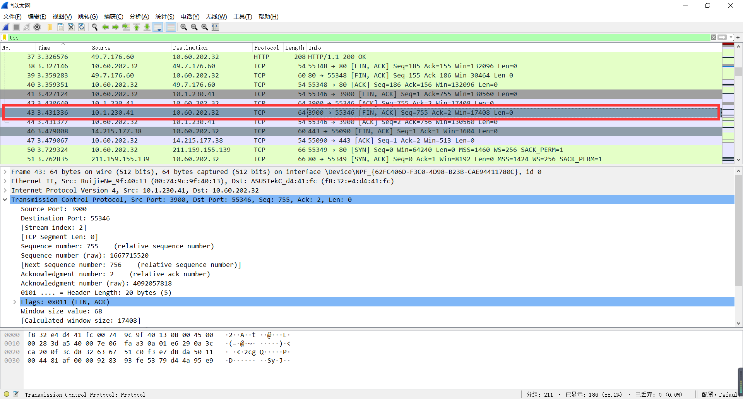
Task: Collapse the Transmission Control Protocol section
Action: (x=5, y=199)
